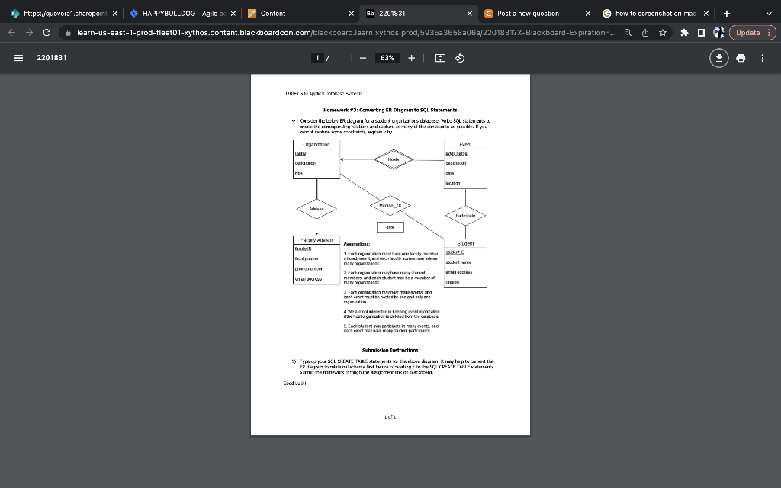Image resolution: width=781 pixels, height=488 pixels.
Task: Print the PDF using the printer icon
Action: click(739, 58)
